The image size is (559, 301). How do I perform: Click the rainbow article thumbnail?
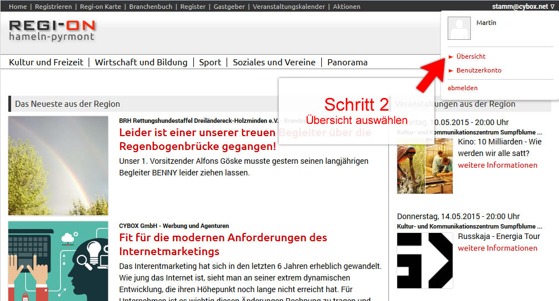click(58, 165)
